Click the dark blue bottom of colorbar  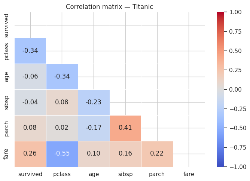pos(220,165)
